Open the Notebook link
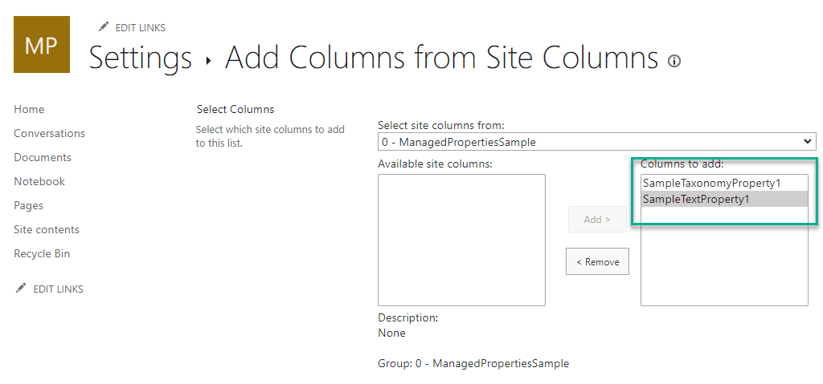This screenshot has height=384, width=823. click(x=39, y=181)
